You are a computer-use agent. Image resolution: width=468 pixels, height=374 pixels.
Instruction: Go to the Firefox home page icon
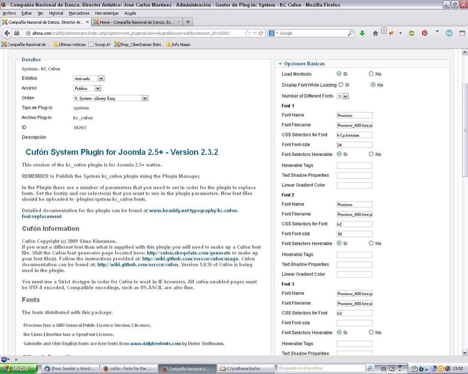tap(376, 34)
